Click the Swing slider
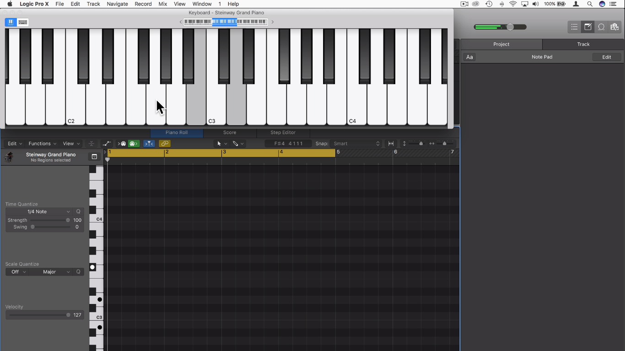 tap(50, 227)
